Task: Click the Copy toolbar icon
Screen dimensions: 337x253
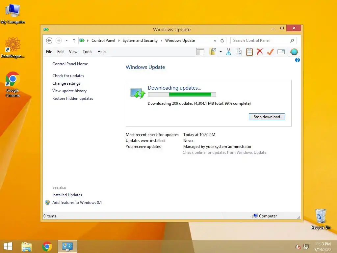Action: coord(239,52)
